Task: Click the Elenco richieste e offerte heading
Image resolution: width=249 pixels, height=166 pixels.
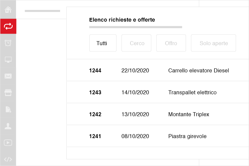Action: click(122, 20)
